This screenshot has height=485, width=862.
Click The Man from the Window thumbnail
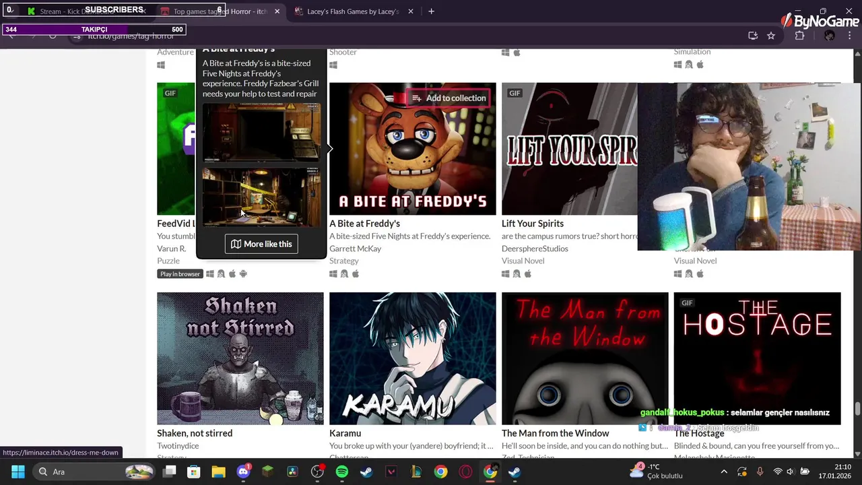(585, 358)
